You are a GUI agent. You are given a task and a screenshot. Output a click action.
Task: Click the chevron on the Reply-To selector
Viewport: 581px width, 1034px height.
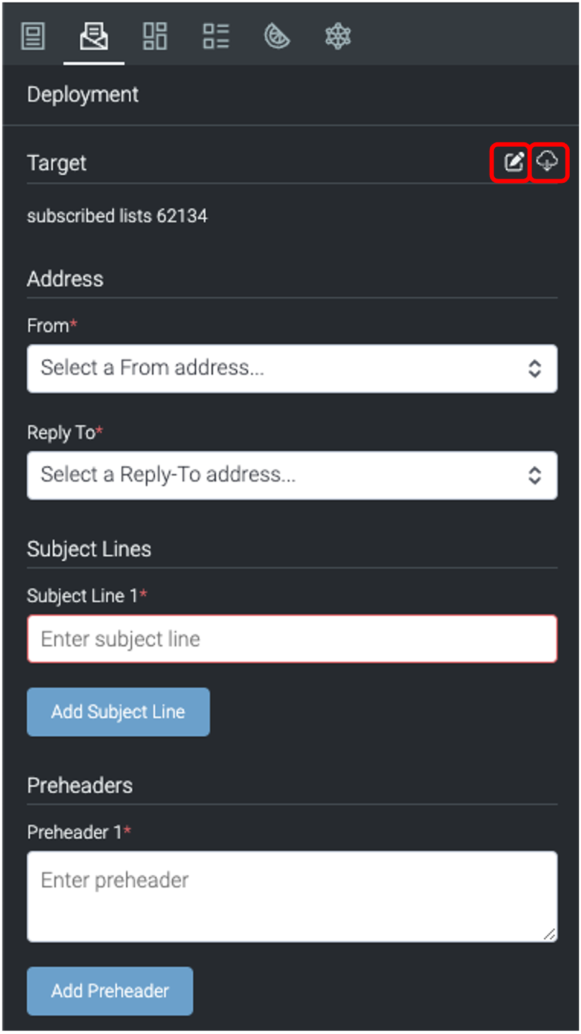[x=535, y=475]
